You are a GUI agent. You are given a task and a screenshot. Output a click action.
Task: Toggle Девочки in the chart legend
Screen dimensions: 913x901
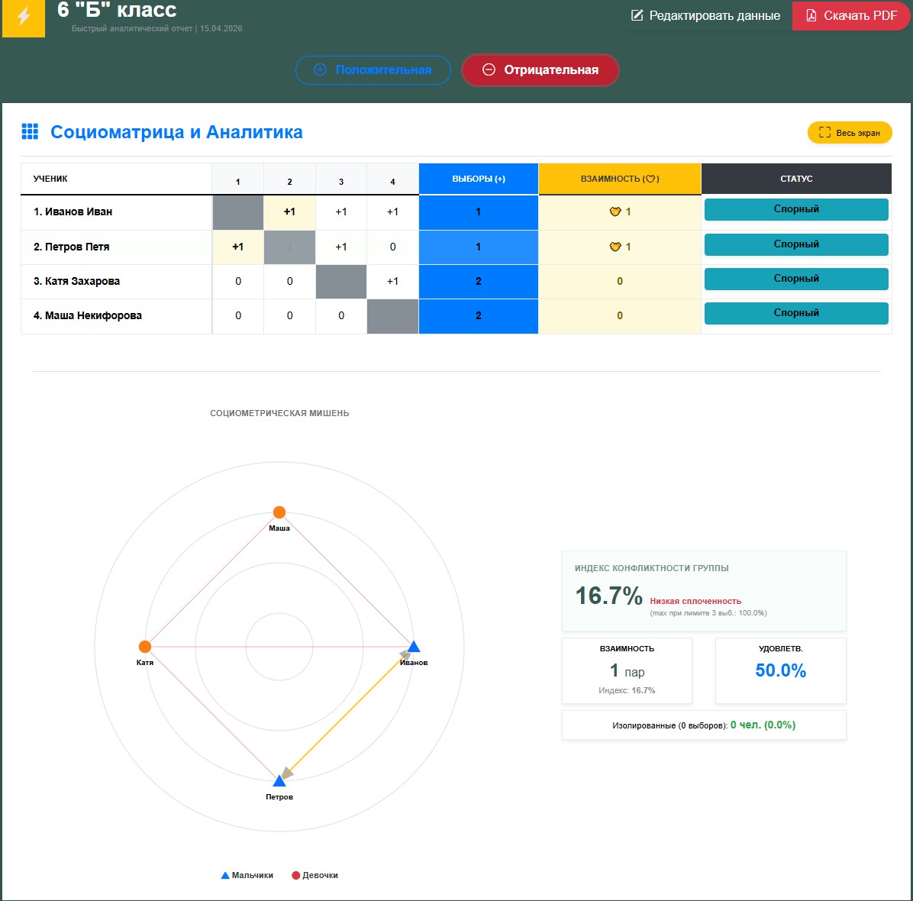[x=315, y=876]
